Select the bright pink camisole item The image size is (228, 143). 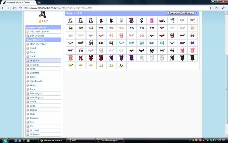tap(152, 20)
